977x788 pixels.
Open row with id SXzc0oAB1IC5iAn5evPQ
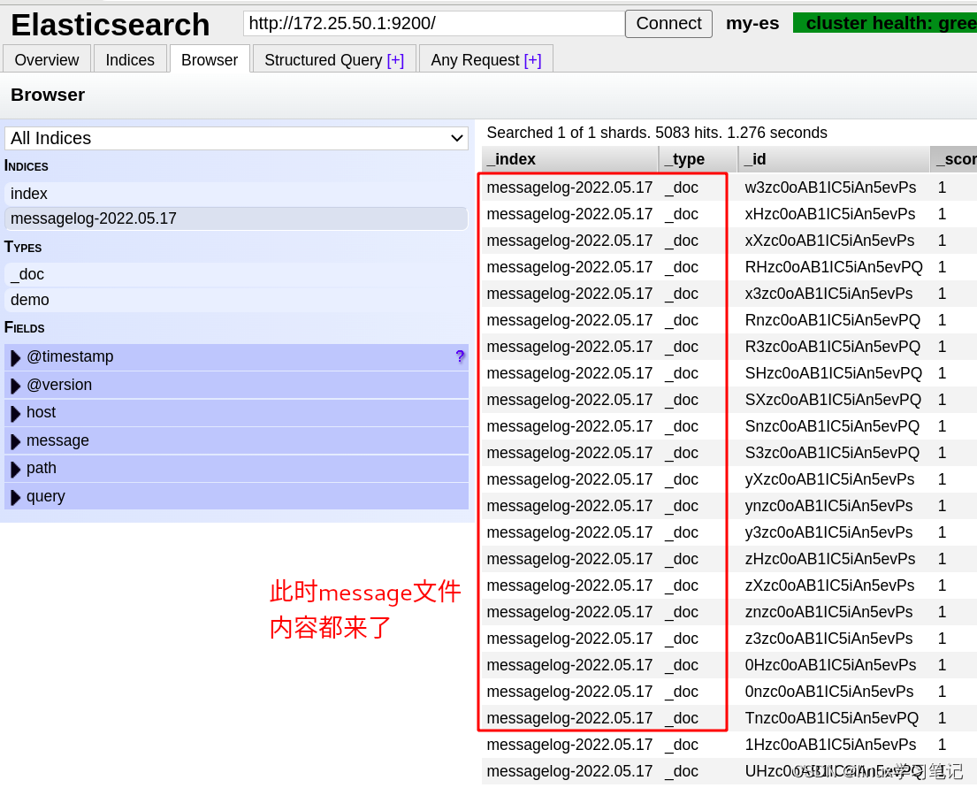click(729, 400)
